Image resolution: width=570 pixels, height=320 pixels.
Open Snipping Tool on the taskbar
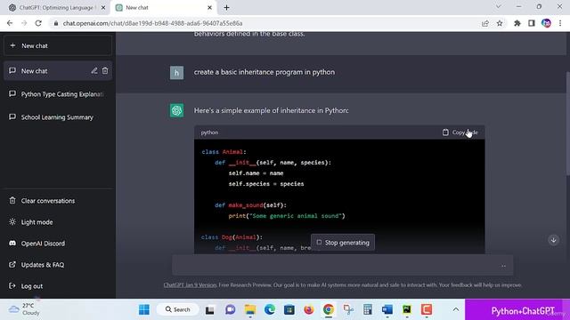pyautogui.click(x=348, y=309)
